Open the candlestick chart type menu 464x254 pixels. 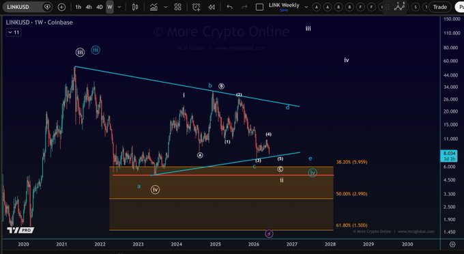pyautogui.click(x=135, y=7)
